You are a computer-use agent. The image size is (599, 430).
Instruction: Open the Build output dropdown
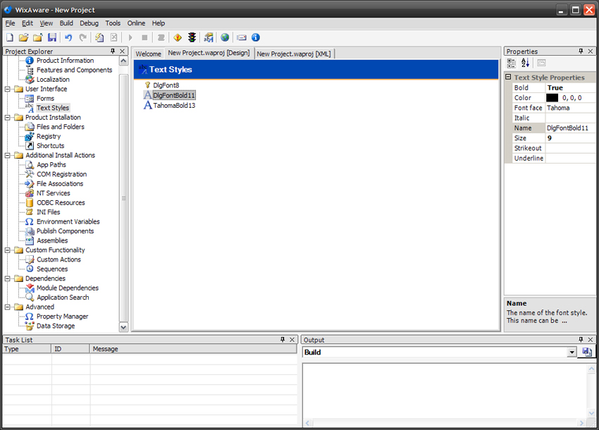point(572,352)
